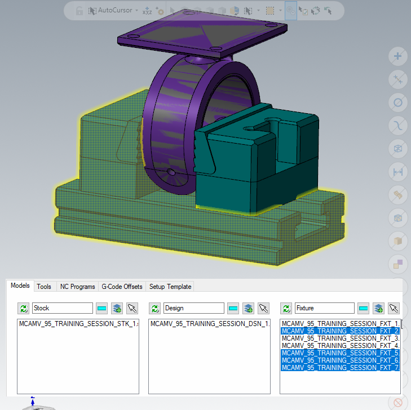Click the teal vise jaw fixture model
The image size is (411, 410).
click(x=255, y=160)
